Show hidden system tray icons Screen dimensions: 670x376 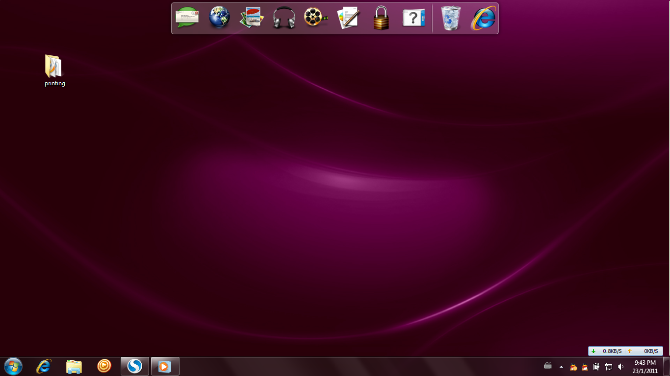click(x=561, y=366)
